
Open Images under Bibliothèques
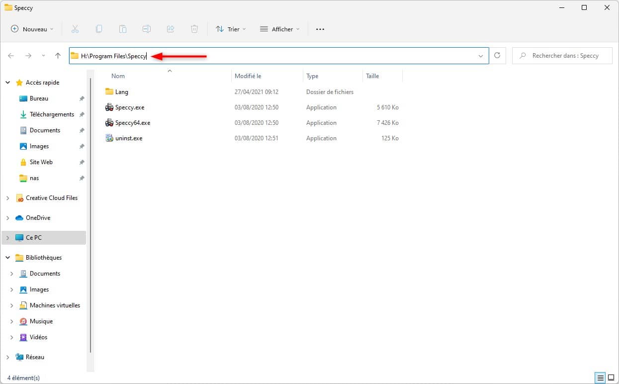pyautogui.click(x=39, y=289)
